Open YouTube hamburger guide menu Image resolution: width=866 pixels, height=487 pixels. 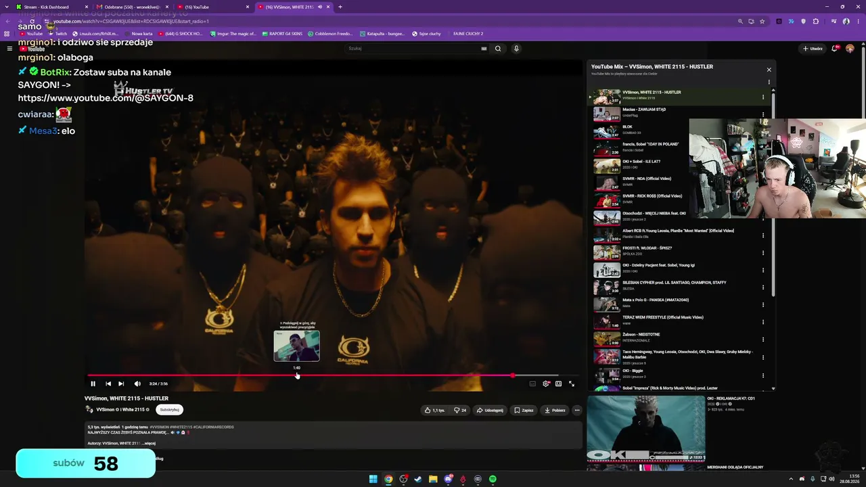(x=9, y=49)
